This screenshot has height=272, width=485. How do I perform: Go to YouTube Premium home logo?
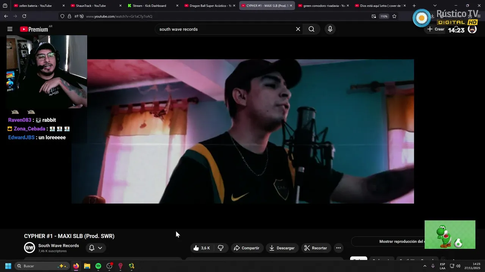coord(34,29)
